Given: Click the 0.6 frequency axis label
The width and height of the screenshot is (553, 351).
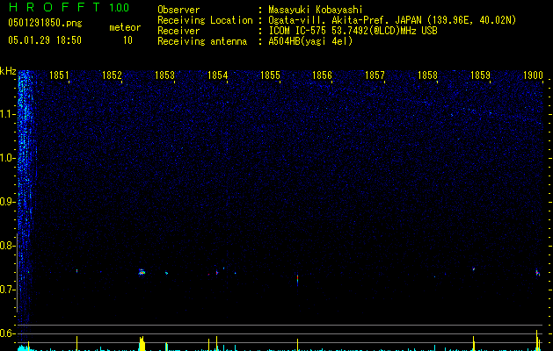Looking at the screenshot, I should point(7,333).
